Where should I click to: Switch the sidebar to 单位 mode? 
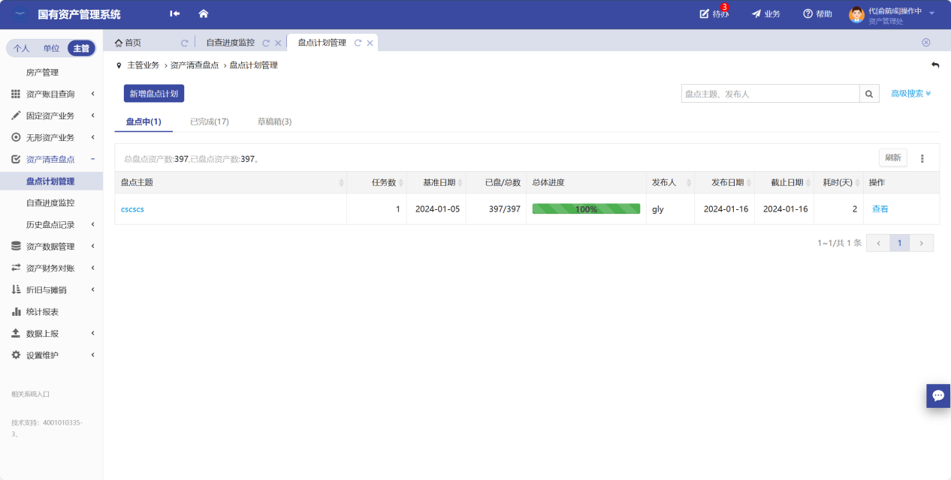(x=51, y=49)
